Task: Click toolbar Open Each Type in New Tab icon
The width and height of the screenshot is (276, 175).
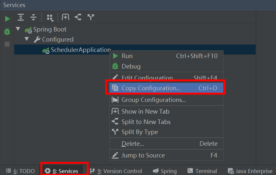Action: point(91,17)
